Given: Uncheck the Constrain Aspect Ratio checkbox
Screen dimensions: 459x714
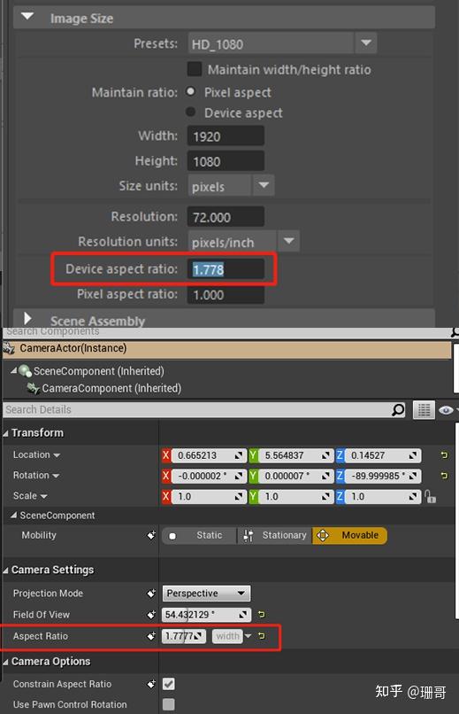Looking at the screenshot, I should [169, 684].
